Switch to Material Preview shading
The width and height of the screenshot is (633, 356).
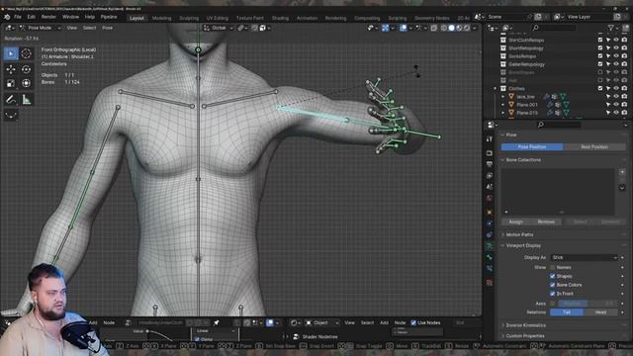[x=459, y=28]
